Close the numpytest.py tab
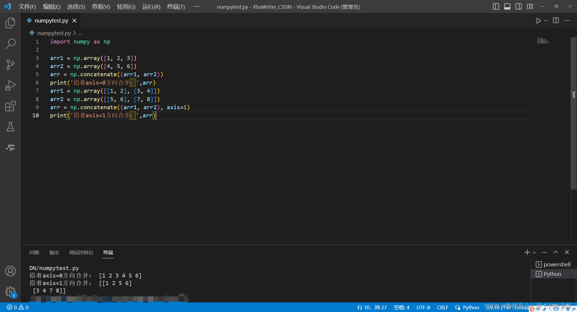The width and height of the screenshot is (577, 312). 74,21
